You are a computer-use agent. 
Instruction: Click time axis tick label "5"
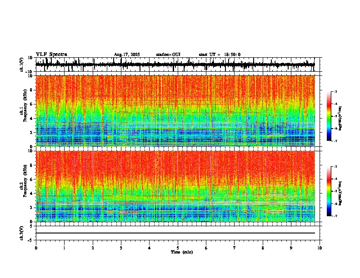[x=178, y=248]
